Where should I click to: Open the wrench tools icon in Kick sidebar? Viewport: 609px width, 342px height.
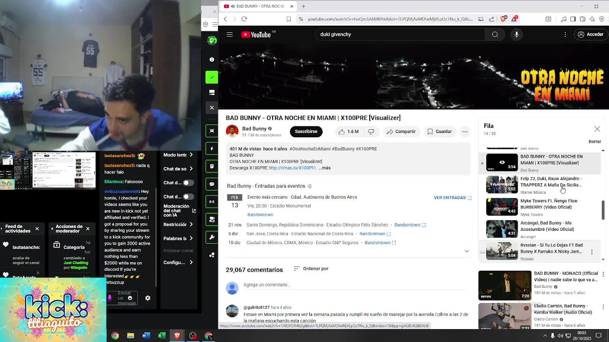coord(212,237)
